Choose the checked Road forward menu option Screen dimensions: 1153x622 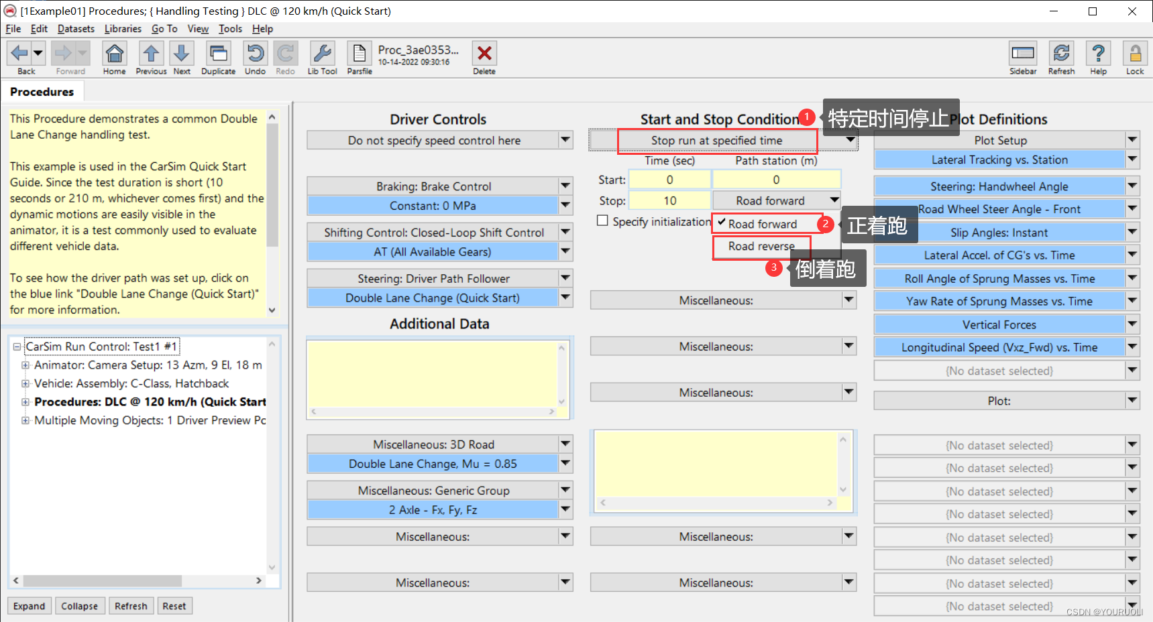point(763,224)
